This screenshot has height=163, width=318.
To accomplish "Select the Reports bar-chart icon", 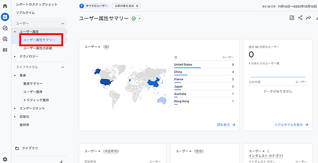I will point(5,17).
